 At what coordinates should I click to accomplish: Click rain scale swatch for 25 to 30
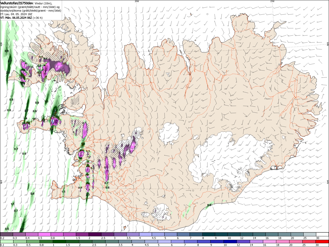pyautogui.click(x=308, y=242)
